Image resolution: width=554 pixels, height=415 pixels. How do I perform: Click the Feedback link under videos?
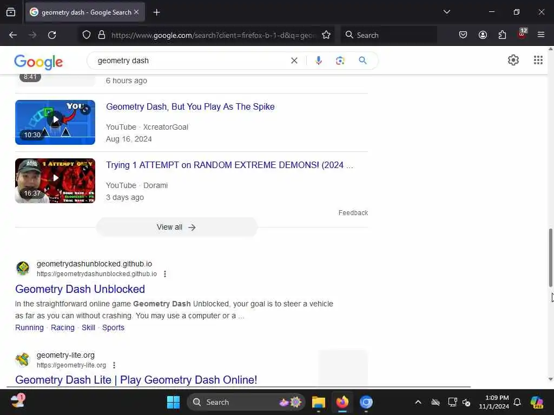pos(353,213)
